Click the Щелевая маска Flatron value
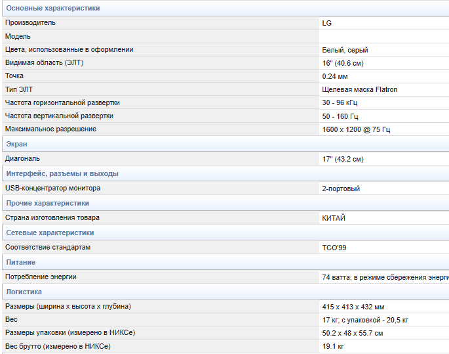This screenshot has width=449, height=354. pyautogui.click(x=359, y=89)
